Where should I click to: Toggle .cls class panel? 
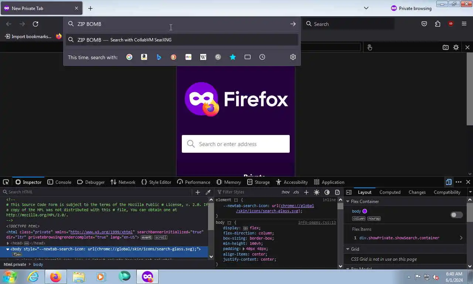coord(296,192)
